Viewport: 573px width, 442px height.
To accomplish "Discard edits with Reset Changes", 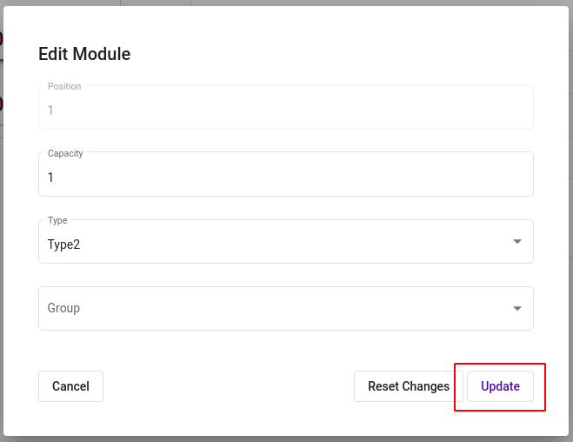I will pyautogui.click(x=408, y=386).
